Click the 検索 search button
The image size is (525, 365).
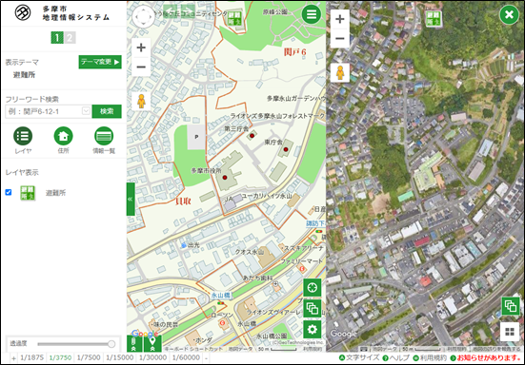coord(107,111)
